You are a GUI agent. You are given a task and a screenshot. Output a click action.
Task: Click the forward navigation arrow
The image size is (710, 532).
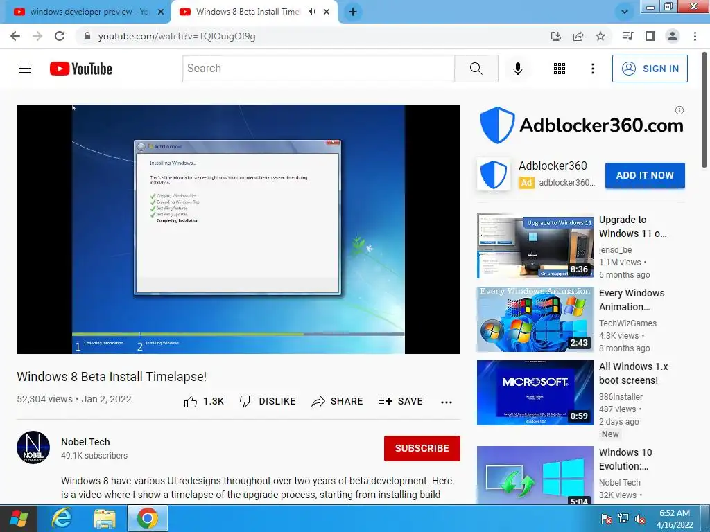[37, 36]
